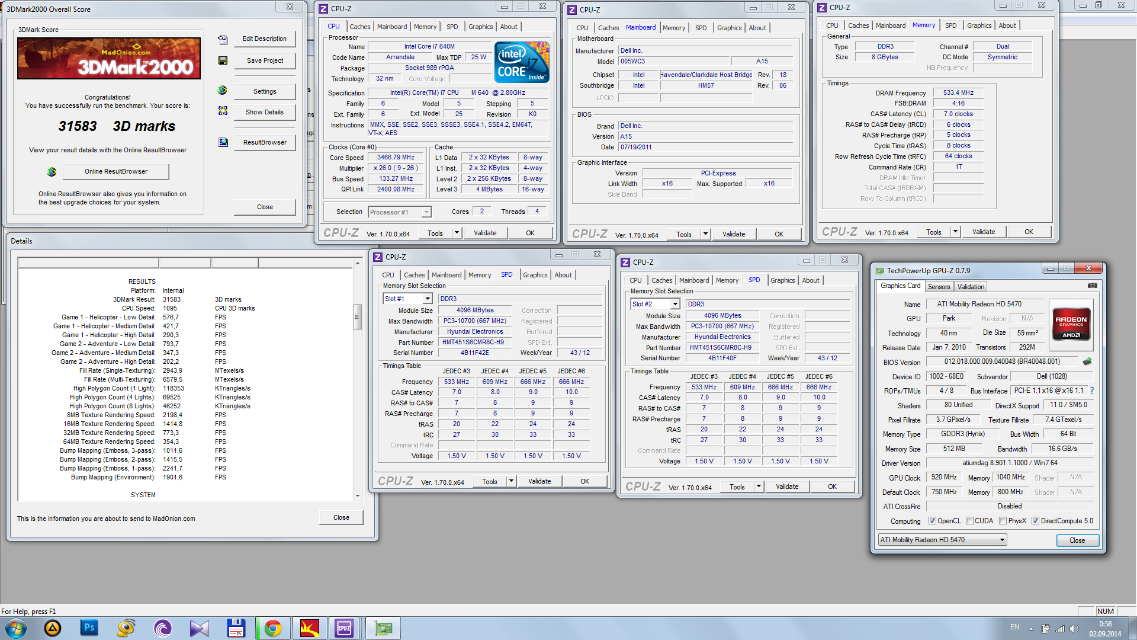Launch Photoshop from the taskbar

(89, 628)
